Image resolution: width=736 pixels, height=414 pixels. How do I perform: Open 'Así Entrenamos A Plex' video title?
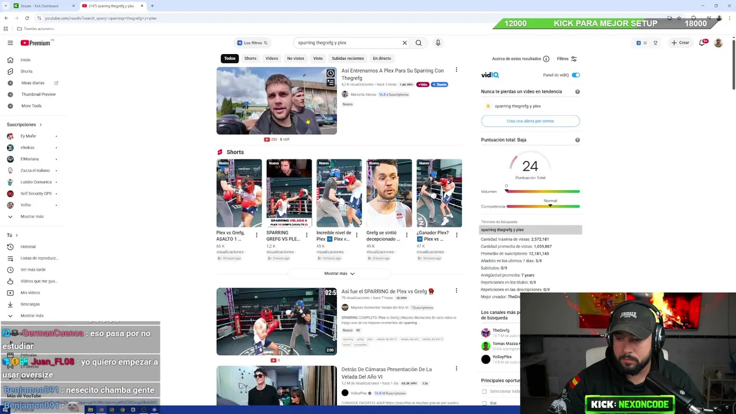click(393, 74)
